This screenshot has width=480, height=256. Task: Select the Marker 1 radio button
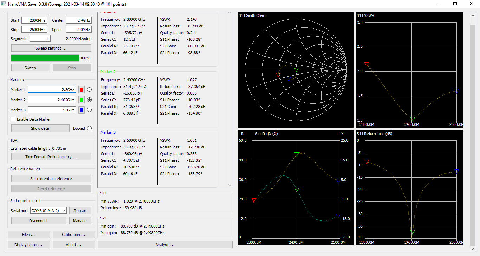(x=89, y=90)
